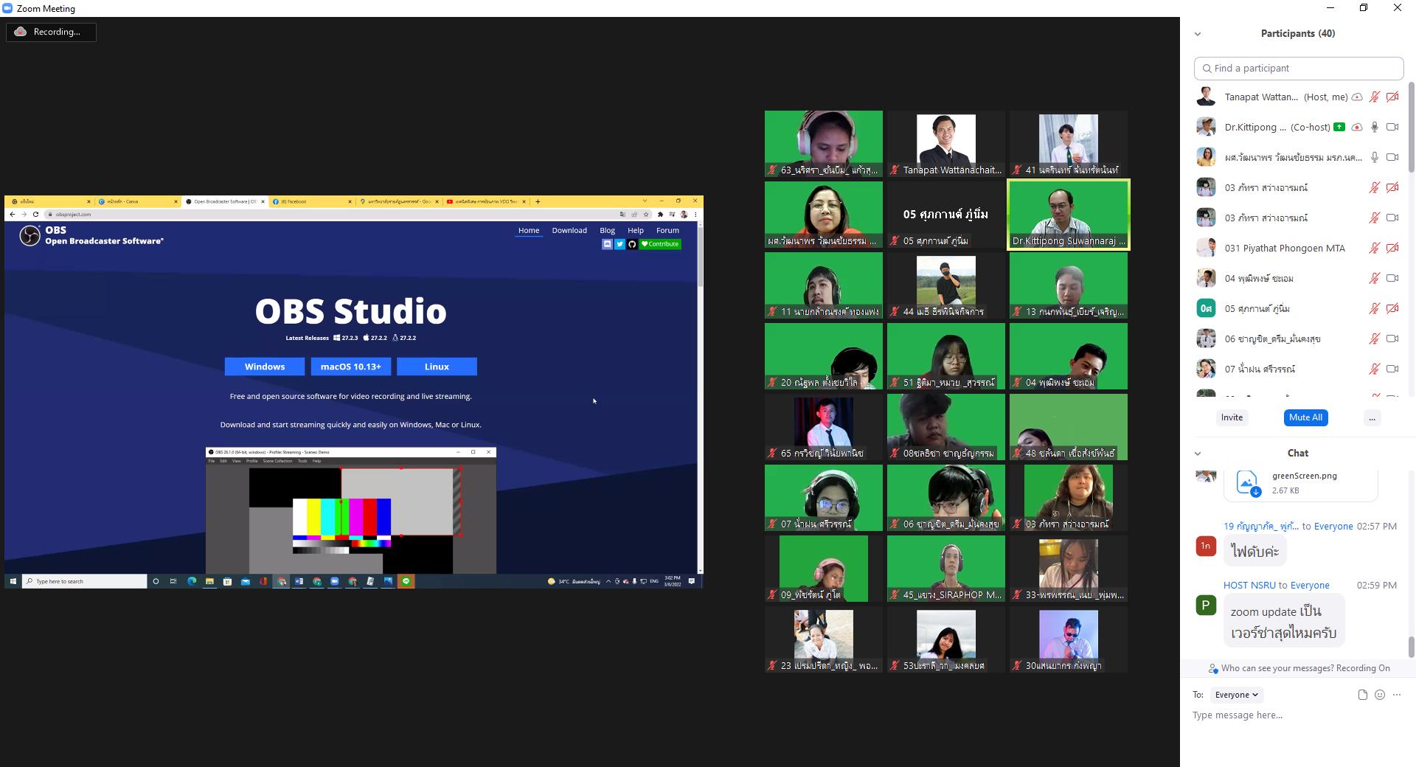Click the 1ก avatar in chat

point(1206,546)
